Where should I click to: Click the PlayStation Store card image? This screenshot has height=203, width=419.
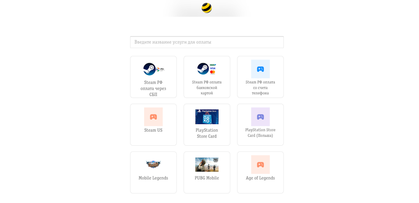[207, 116]
